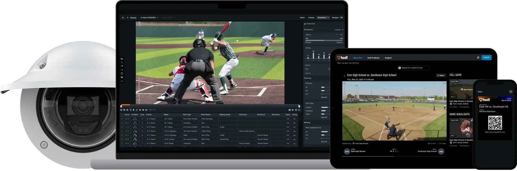Select the freehand drawing tool
Screen dimensions: 517x171
click(122, 77)
